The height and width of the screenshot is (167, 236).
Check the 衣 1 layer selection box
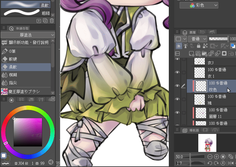[x=184, y=72]
